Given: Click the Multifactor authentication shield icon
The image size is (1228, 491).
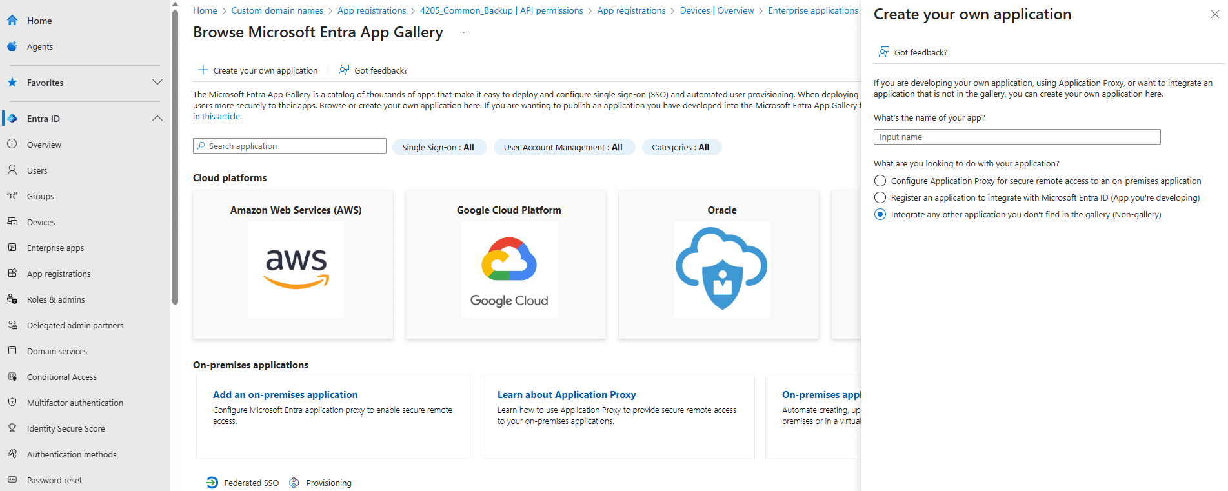Looking at the screenshot, I should tap(12, 403).
